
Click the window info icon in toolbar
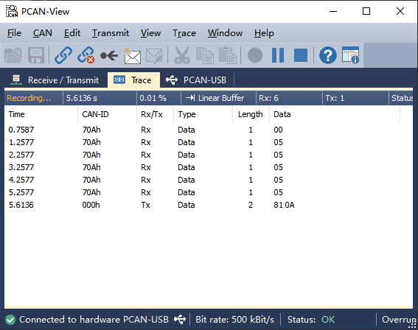(350, 55)
